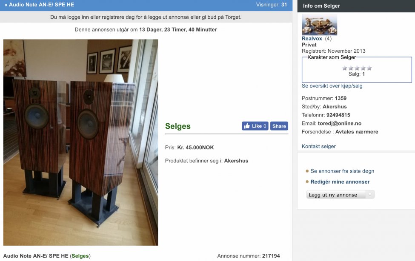
Task: Open Se annonser fra siste døgn
Action: click(x=342, y=171)
